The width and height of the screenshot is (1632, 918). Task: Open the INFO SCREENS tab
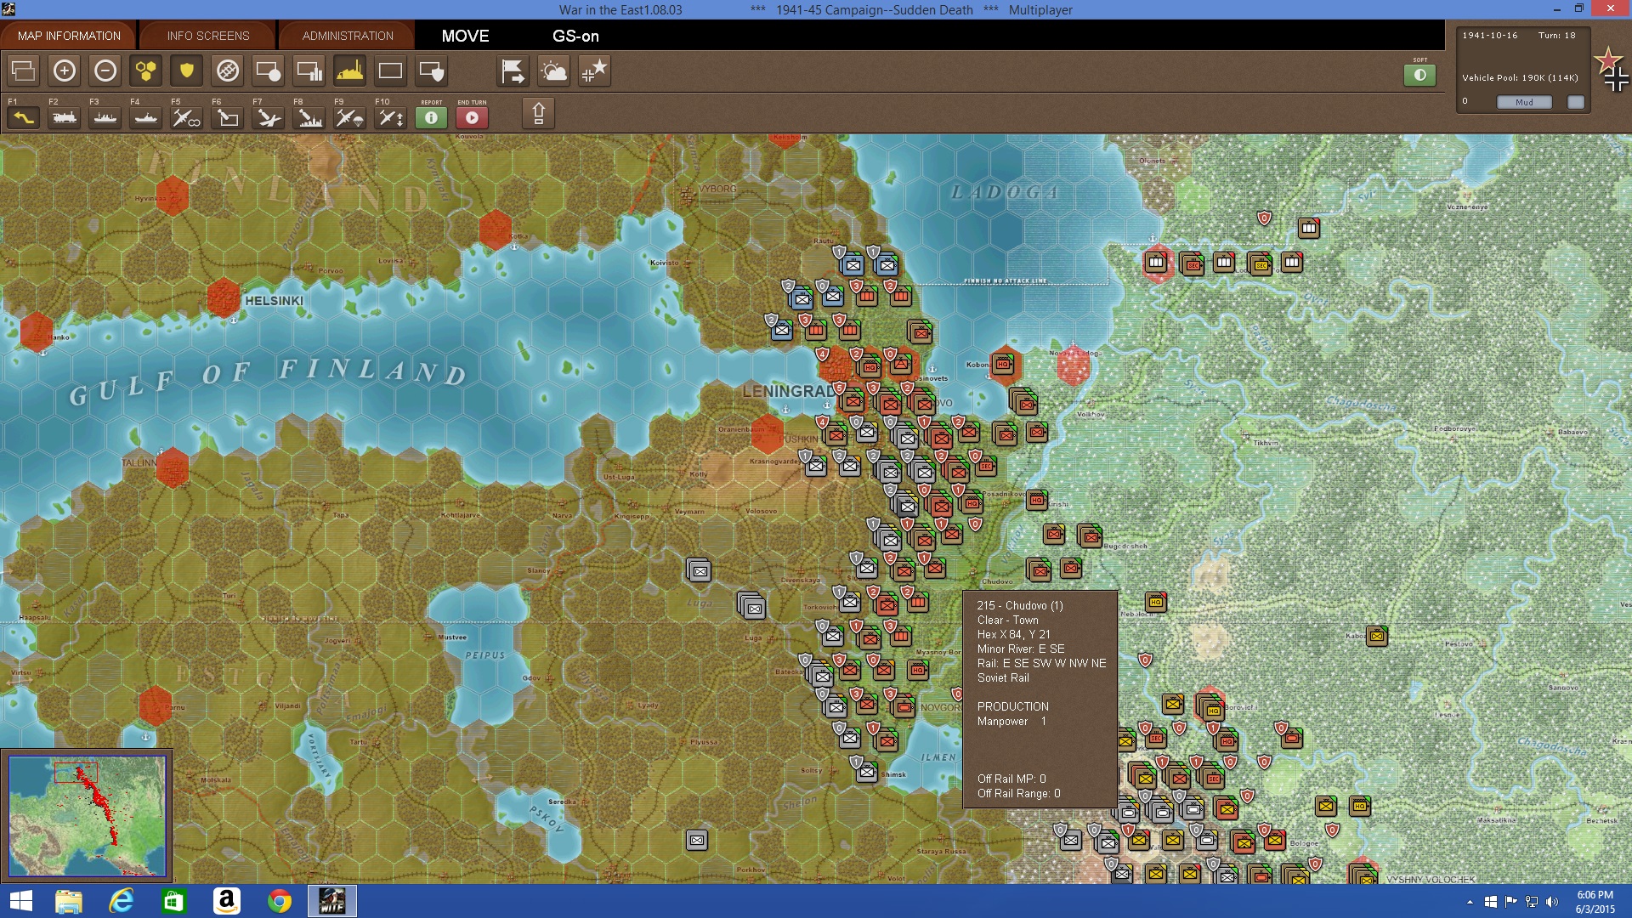208,36
